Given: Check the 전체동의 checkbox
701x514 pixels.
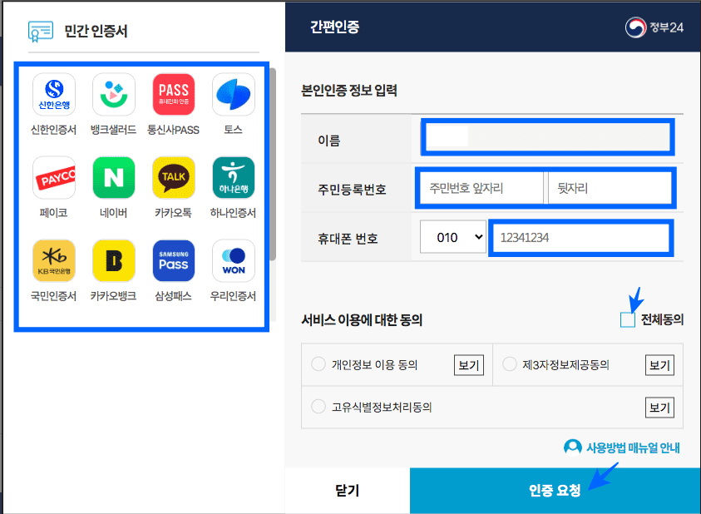Looking at the screenshot, I should tap(628, 320).
